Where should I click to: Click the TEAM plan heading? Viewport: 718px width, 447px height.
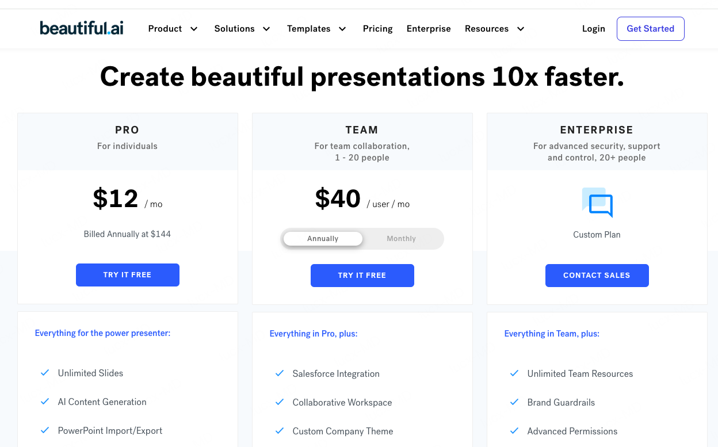(x=362, y=130)
